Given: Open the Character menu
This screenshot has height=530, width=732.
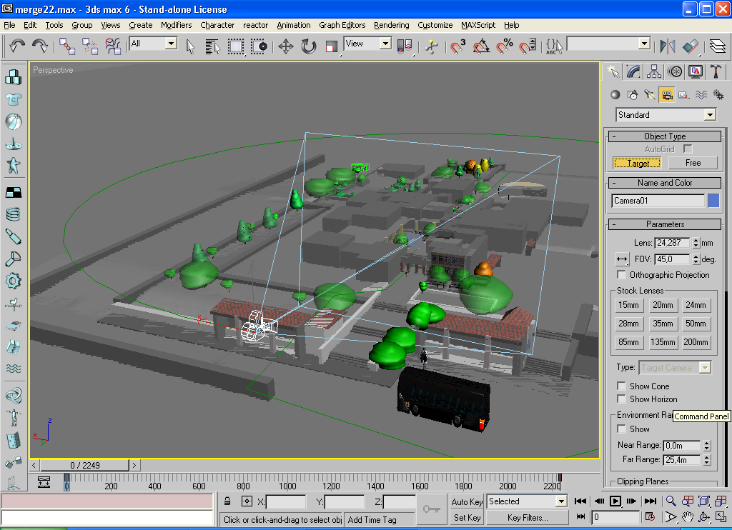Looking at the screenshot, I should coord(217,25).
